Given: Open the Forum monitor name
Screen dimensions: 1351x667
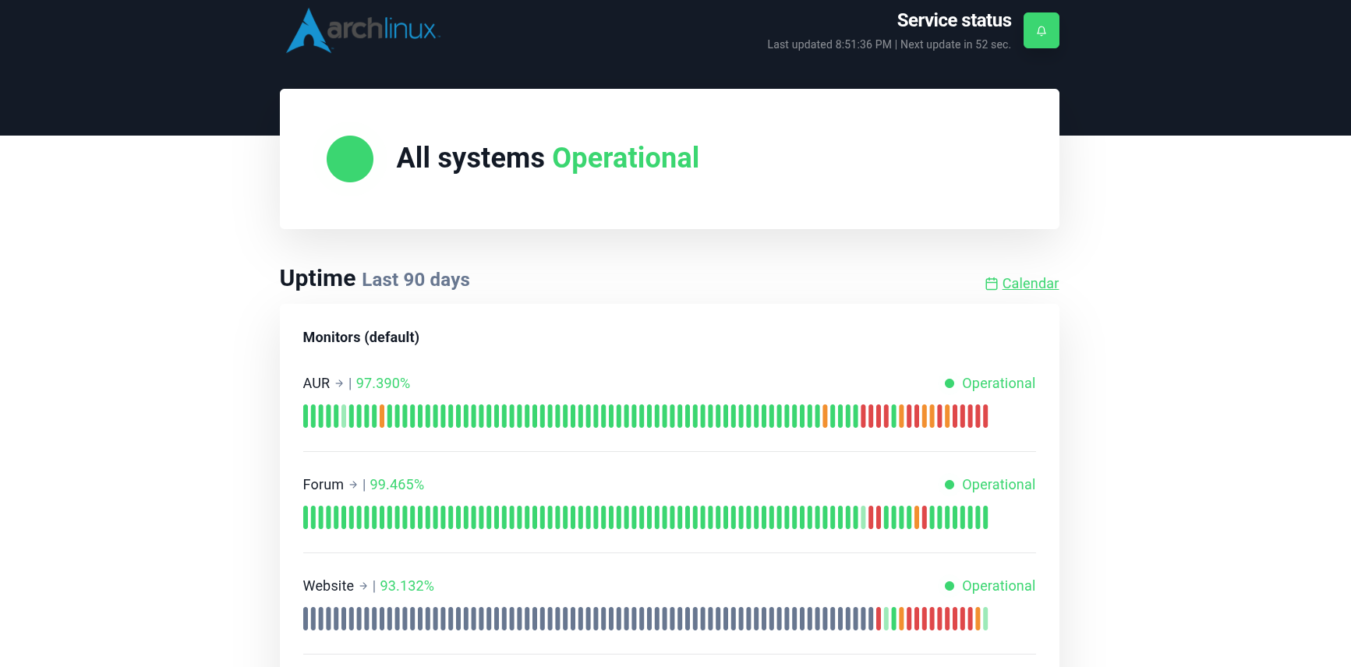Looking at the screenshot, I should [323, 485].
